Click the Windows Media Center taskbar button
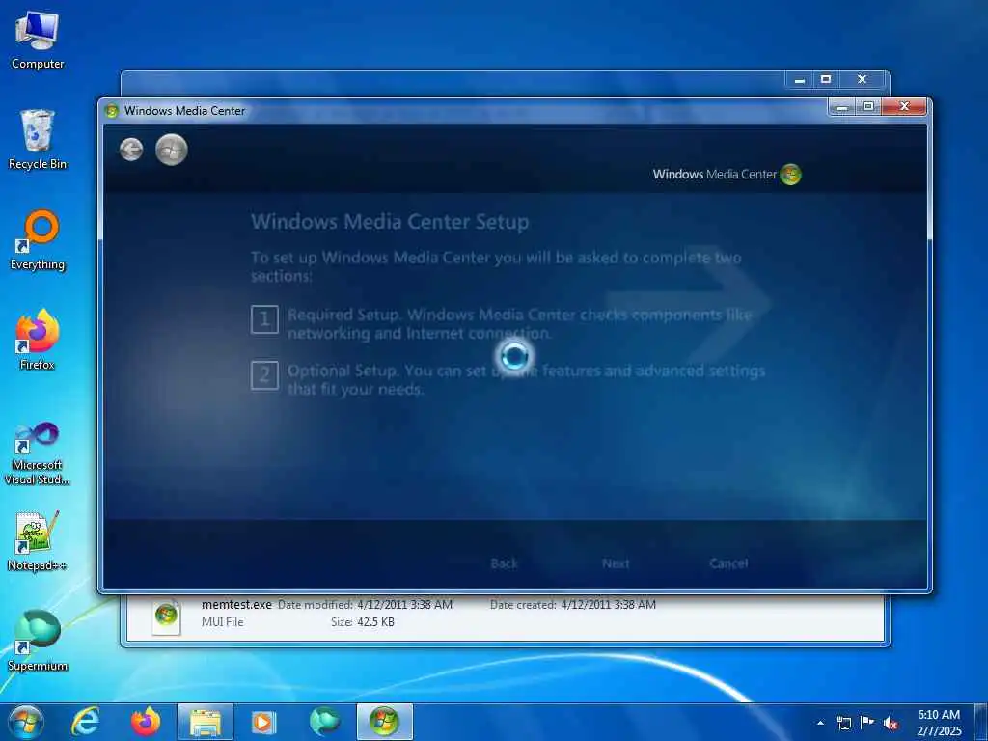 [384, 722]
